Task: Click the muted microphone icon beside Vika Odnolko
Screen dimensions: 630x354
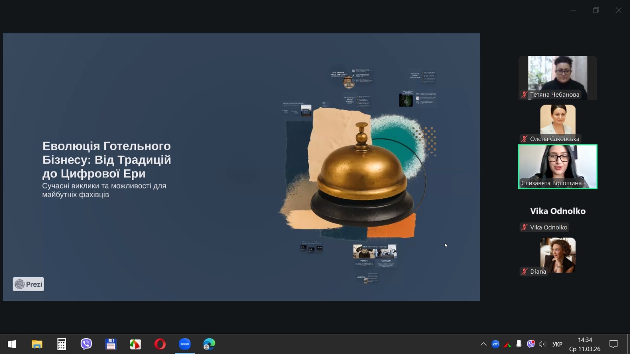Action: pos(524,227)
